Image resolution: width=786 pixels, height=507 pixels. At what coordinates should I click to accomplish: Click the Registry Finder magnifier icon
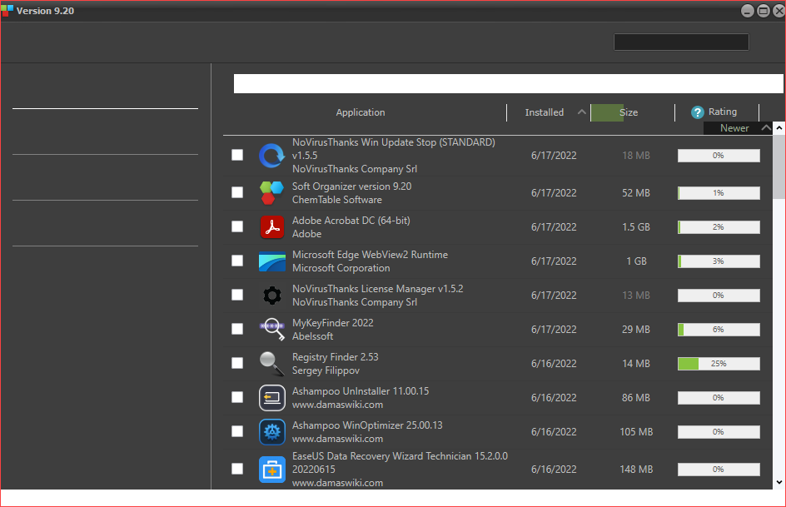271,363
